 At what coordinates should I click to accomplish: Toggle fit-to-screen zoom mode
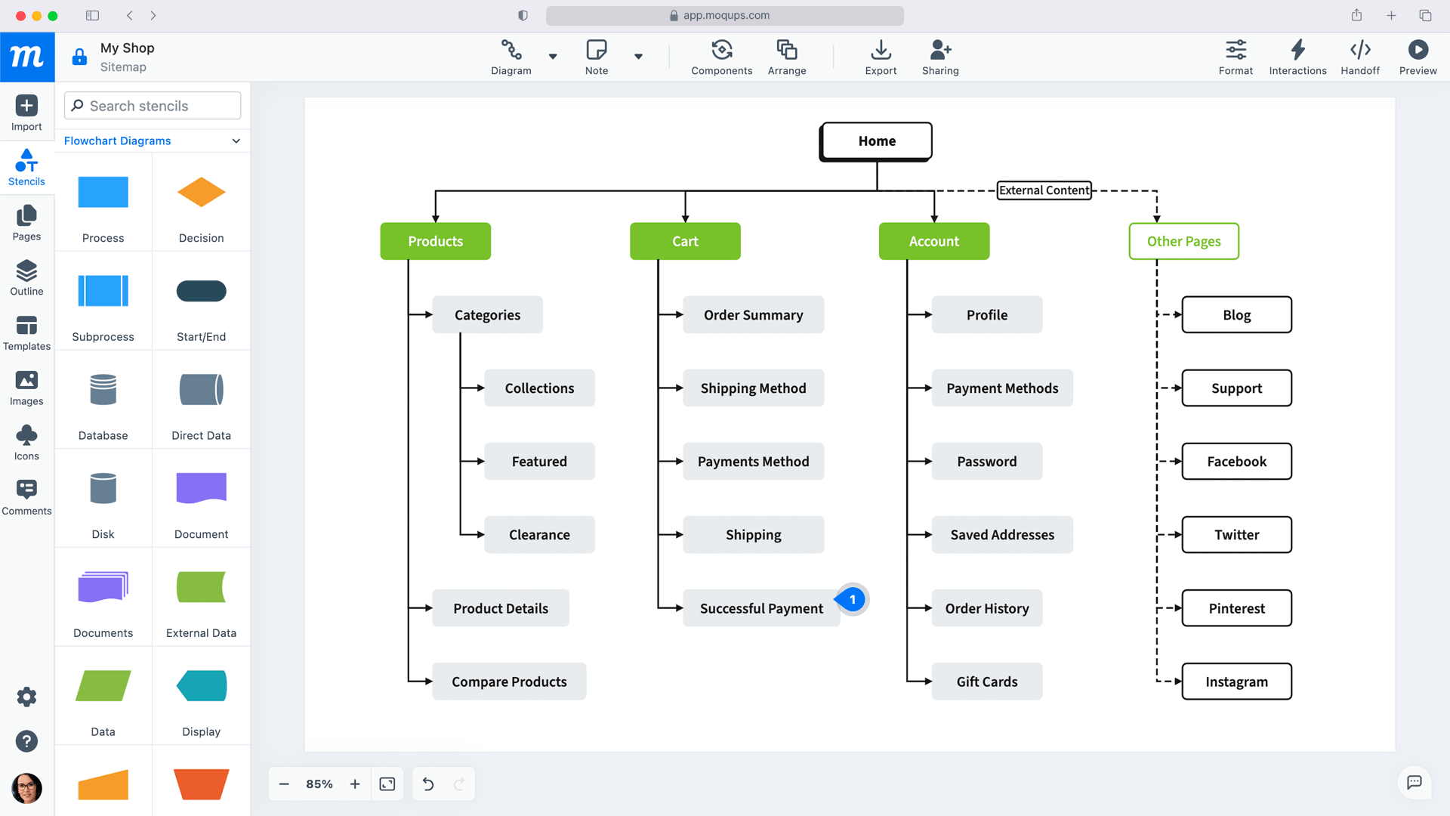[x=387, y=784]
